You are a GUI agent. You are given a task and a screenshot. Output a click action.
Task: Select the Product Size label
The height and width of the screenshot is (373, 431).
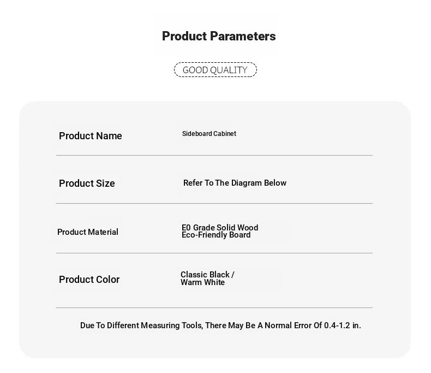(x=87, y=183)
